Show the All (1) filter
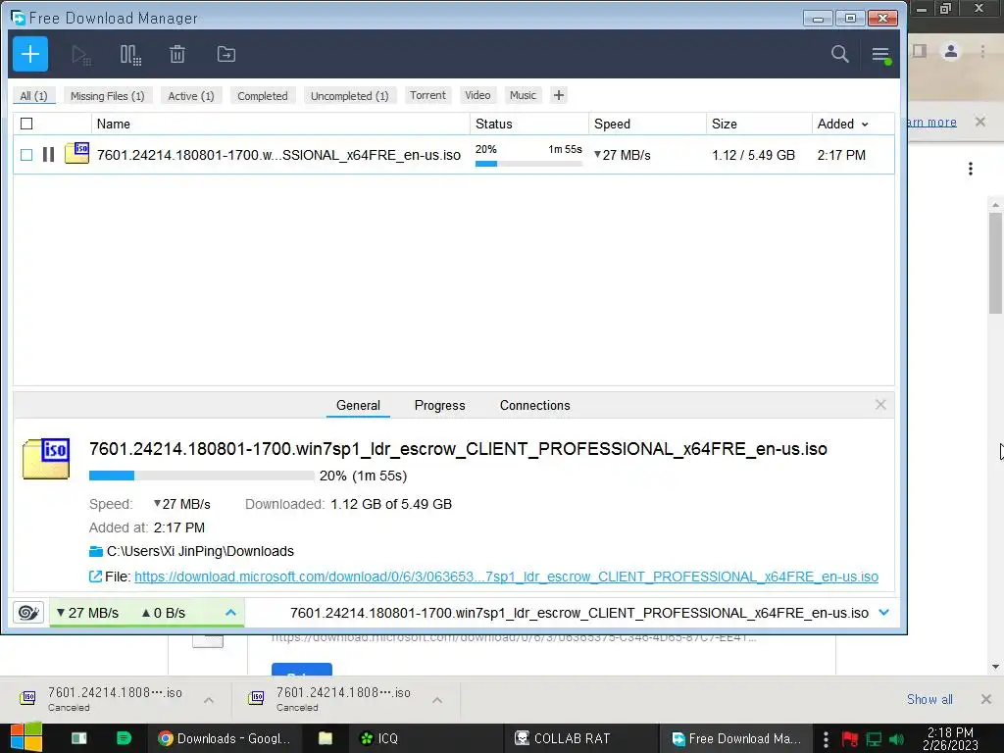Viewport: 1004px width, 753px height. 34,96
